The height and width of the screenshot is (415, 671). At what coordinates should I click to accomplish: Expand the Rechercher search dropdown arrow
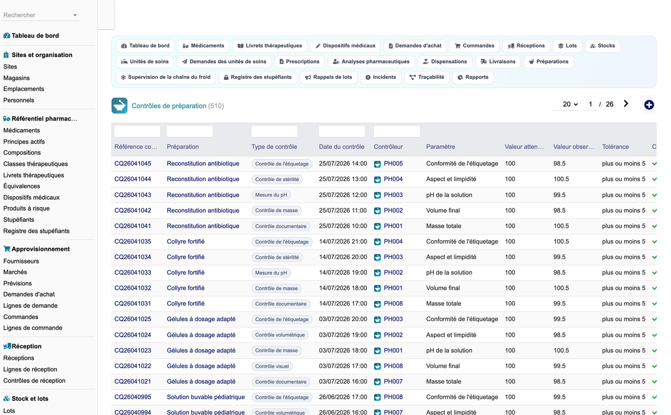pos(75,16)
